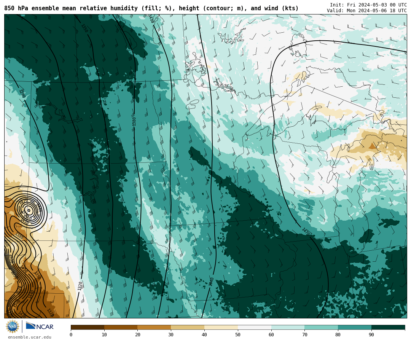
Task: Open the ensemble.ucar.edu link text
Action: (x=30, y=337)
